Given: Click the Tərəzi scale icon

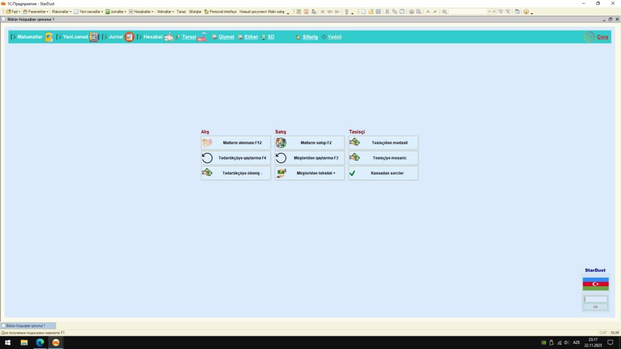Looking at the screenshot, I should [x=202, y=37].
